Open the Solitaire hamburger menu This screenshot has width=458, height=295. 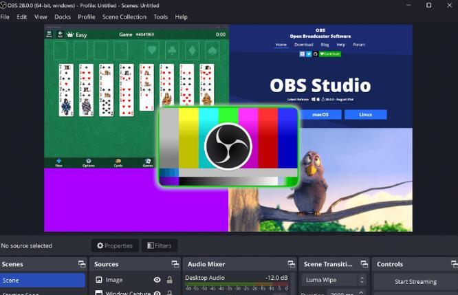(49, 34)
